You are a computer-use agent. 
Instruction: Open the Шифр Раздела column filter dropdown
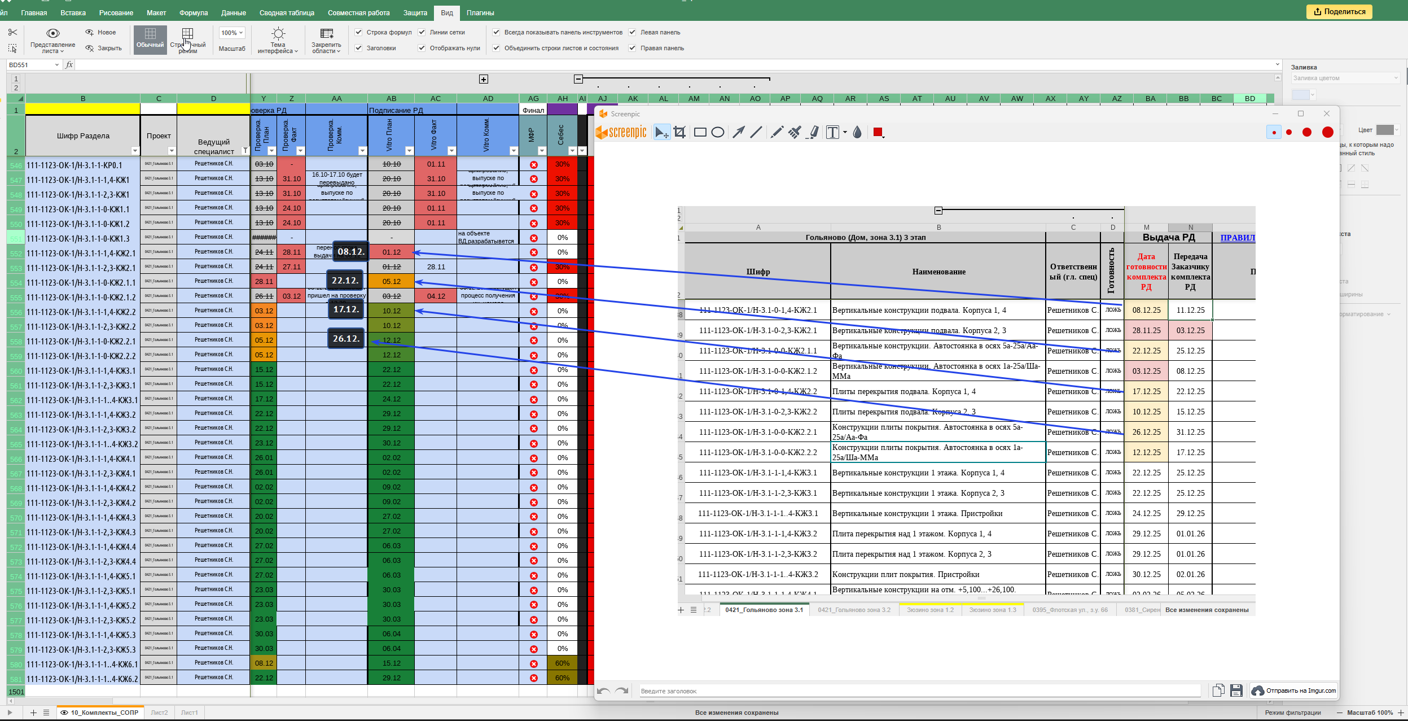135,151
